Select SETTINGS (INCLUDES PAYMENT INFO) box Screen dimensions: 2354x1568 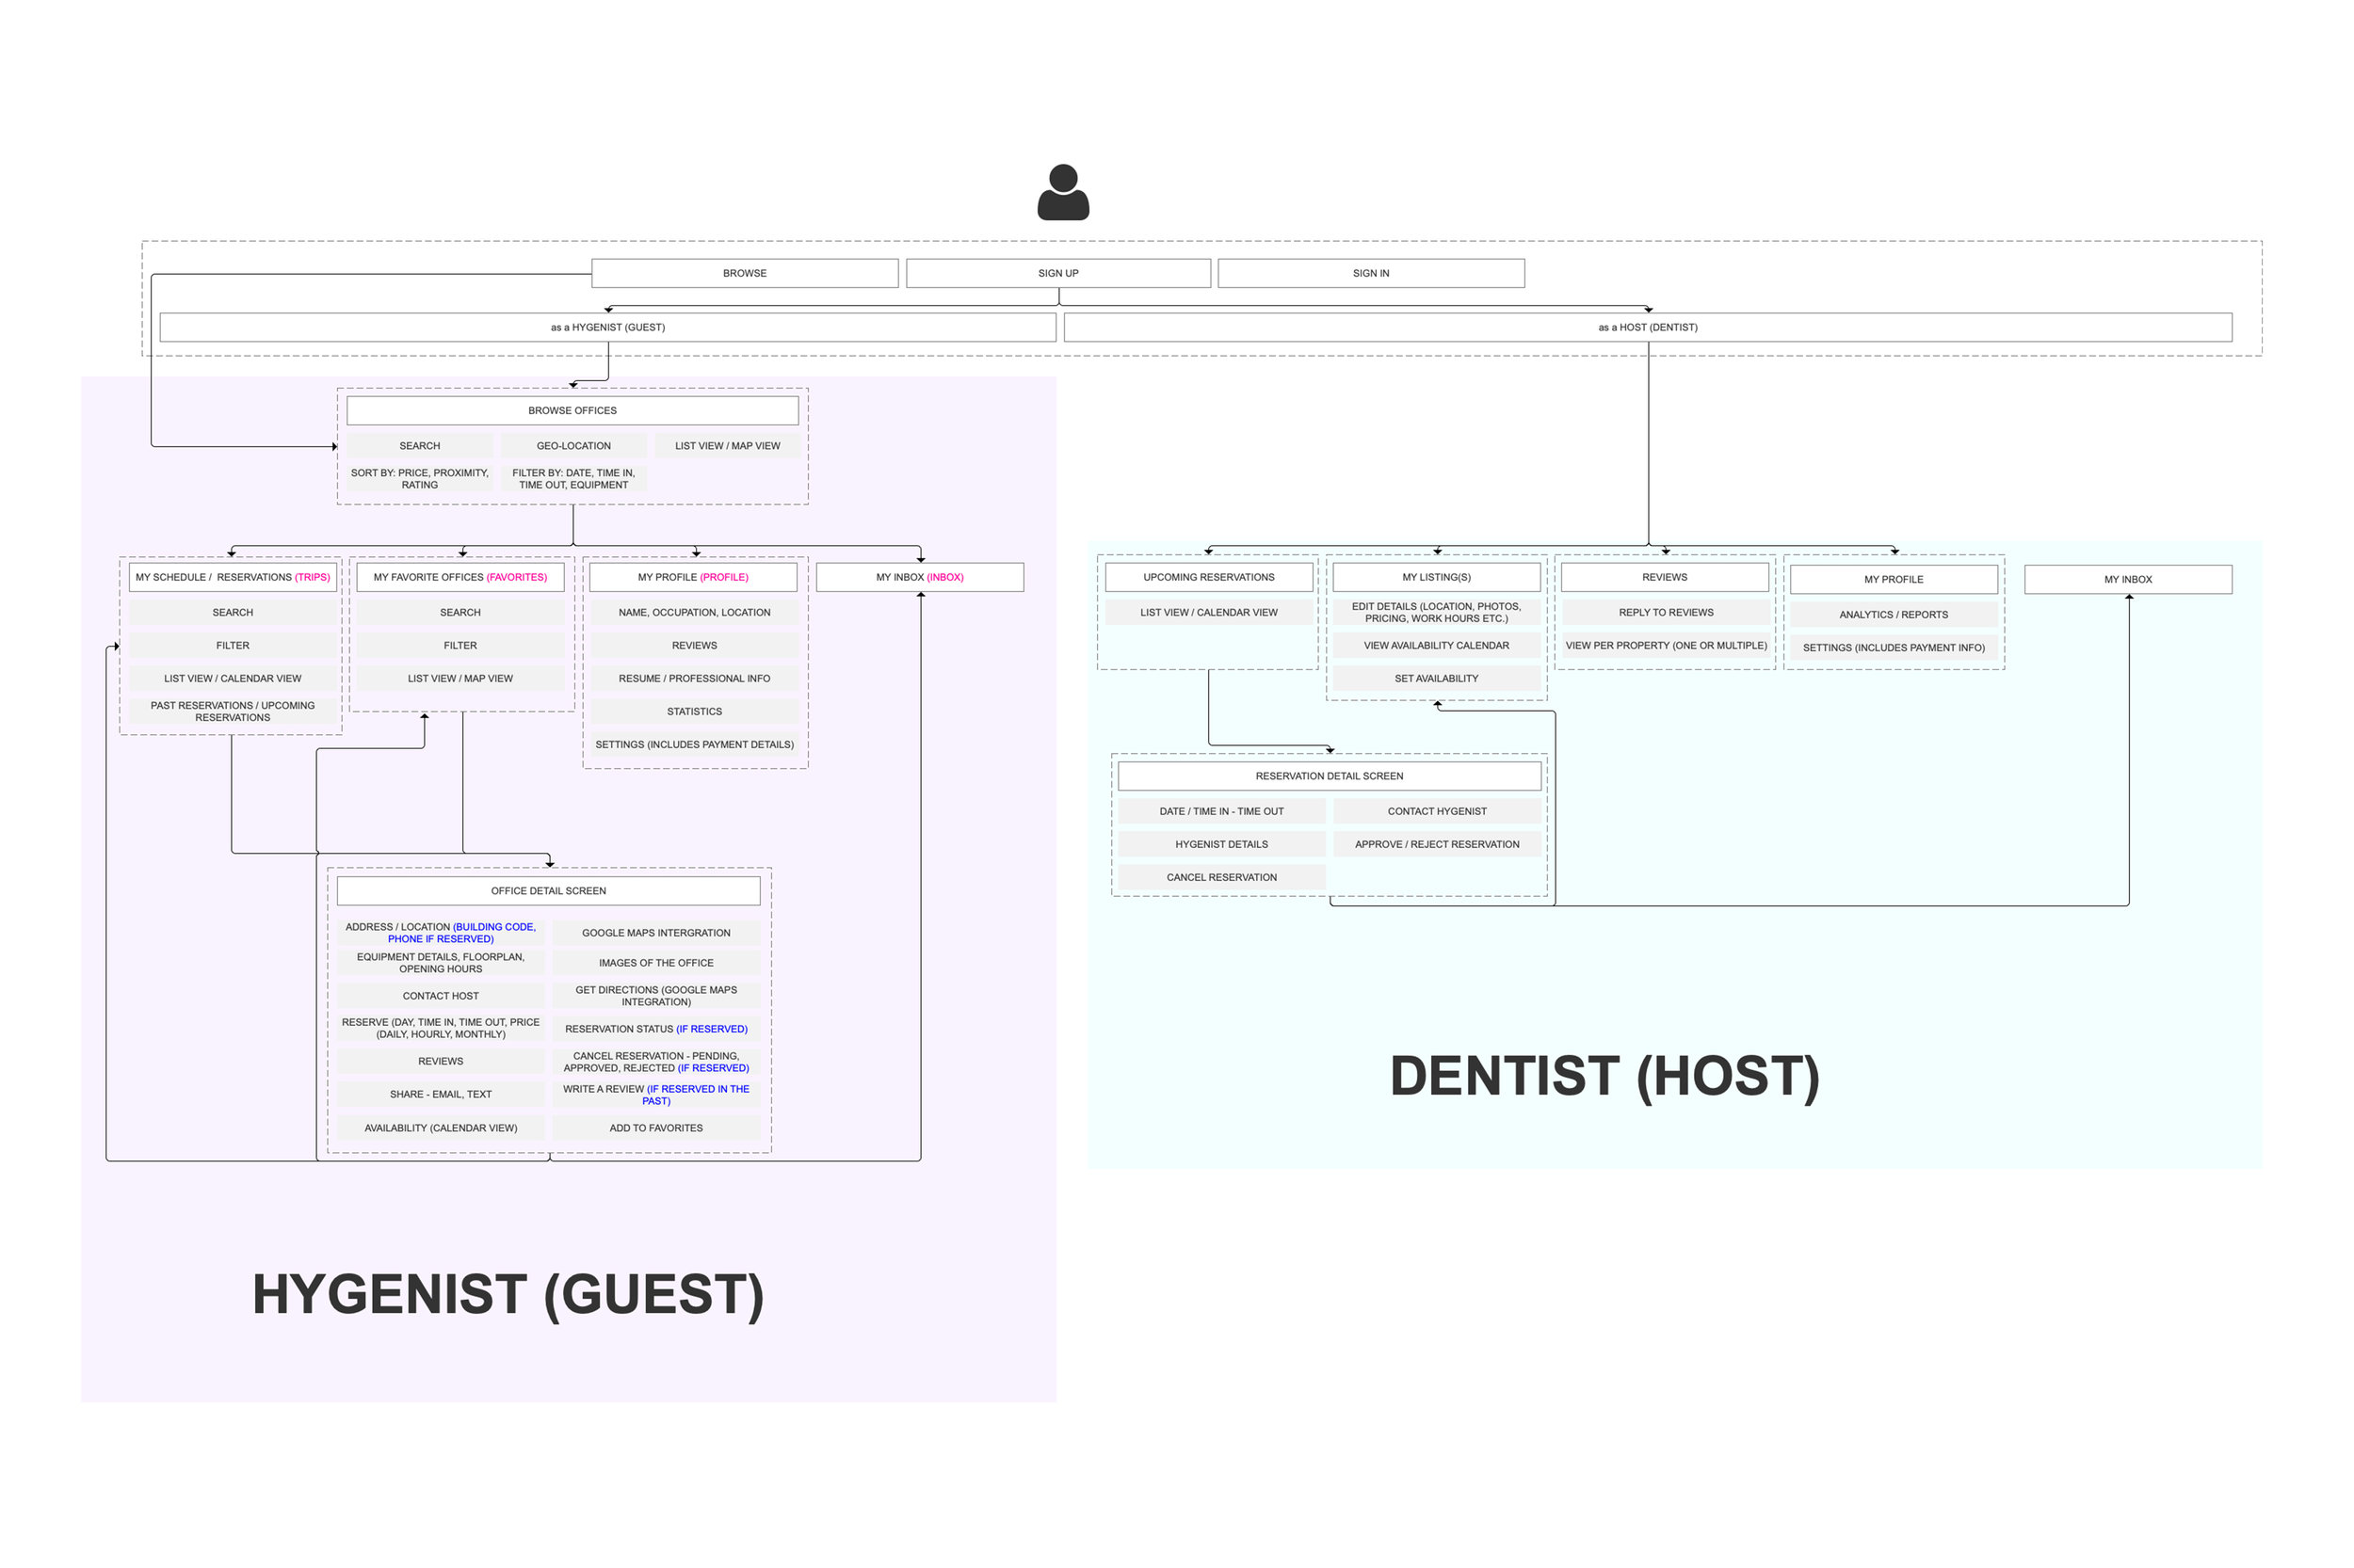coord(1894,648)
